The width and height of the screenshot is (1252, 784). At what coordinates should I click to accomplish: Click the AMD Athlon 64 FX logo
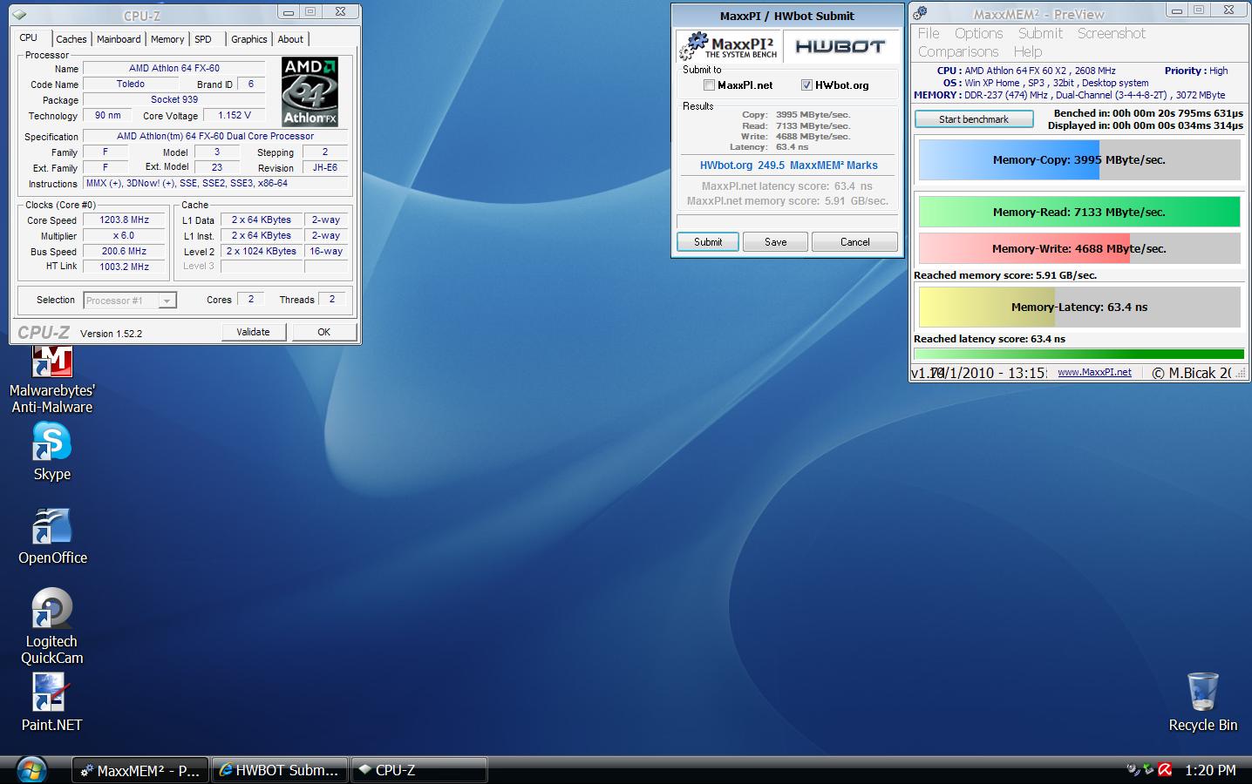coord(310,91)
